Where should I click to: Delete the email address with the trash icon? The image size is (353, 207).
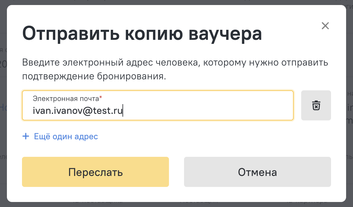(316, 105)
